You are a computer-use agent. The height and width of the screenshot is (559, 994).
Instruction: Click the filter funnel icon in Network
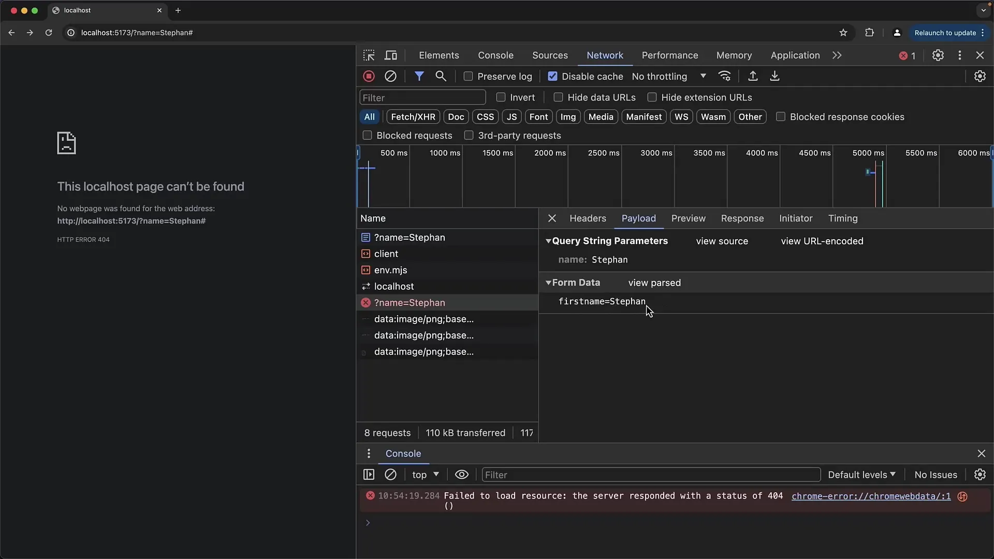[419, 76]
